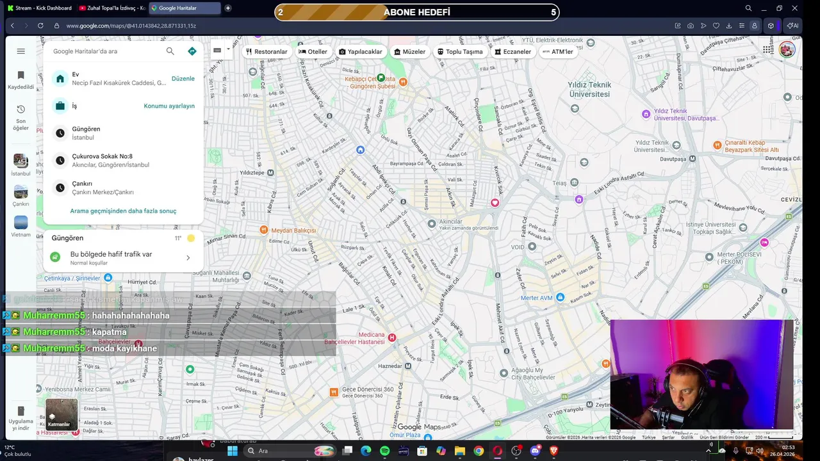Switch to Stream - Kick Dashboard tab
This screenshot has width=820, height=461.
(40, 8)
